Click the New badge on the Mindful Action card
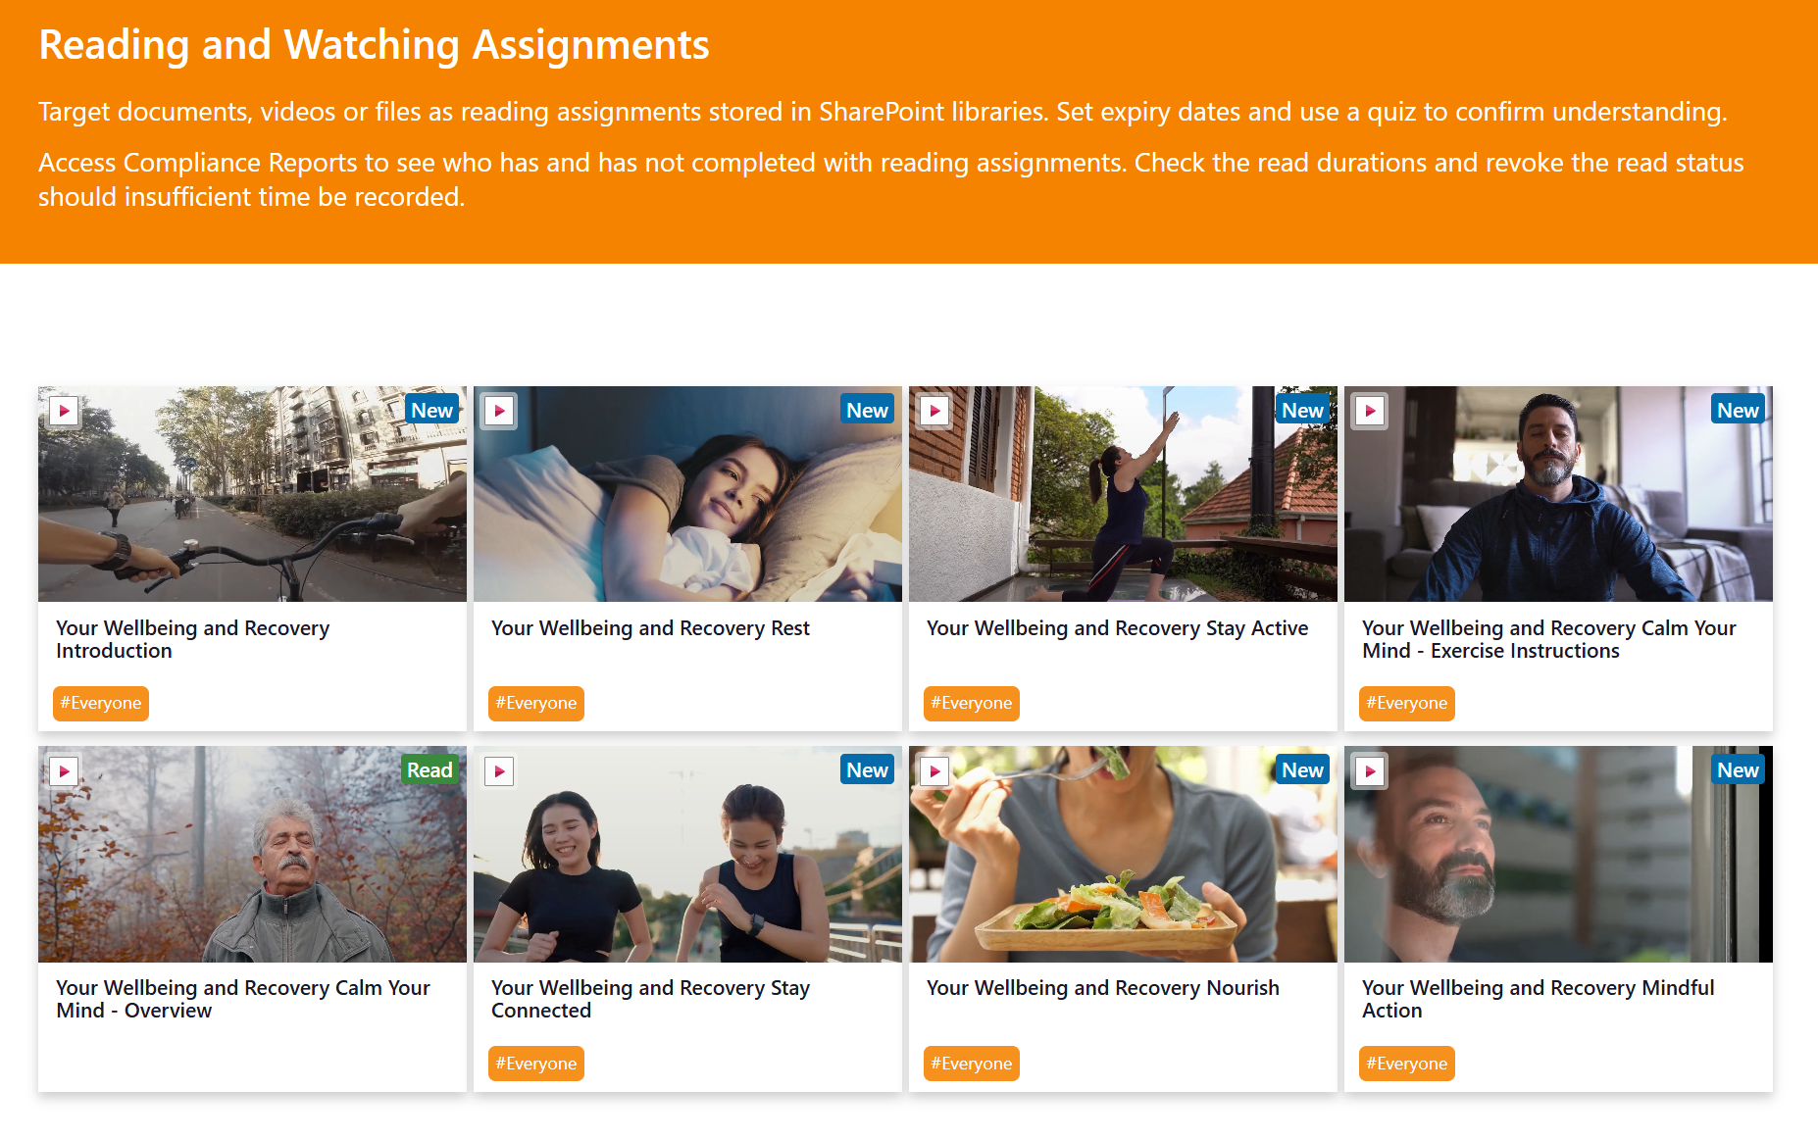The width and height of the screenshot is (1818, 1140). point(1739,770)
